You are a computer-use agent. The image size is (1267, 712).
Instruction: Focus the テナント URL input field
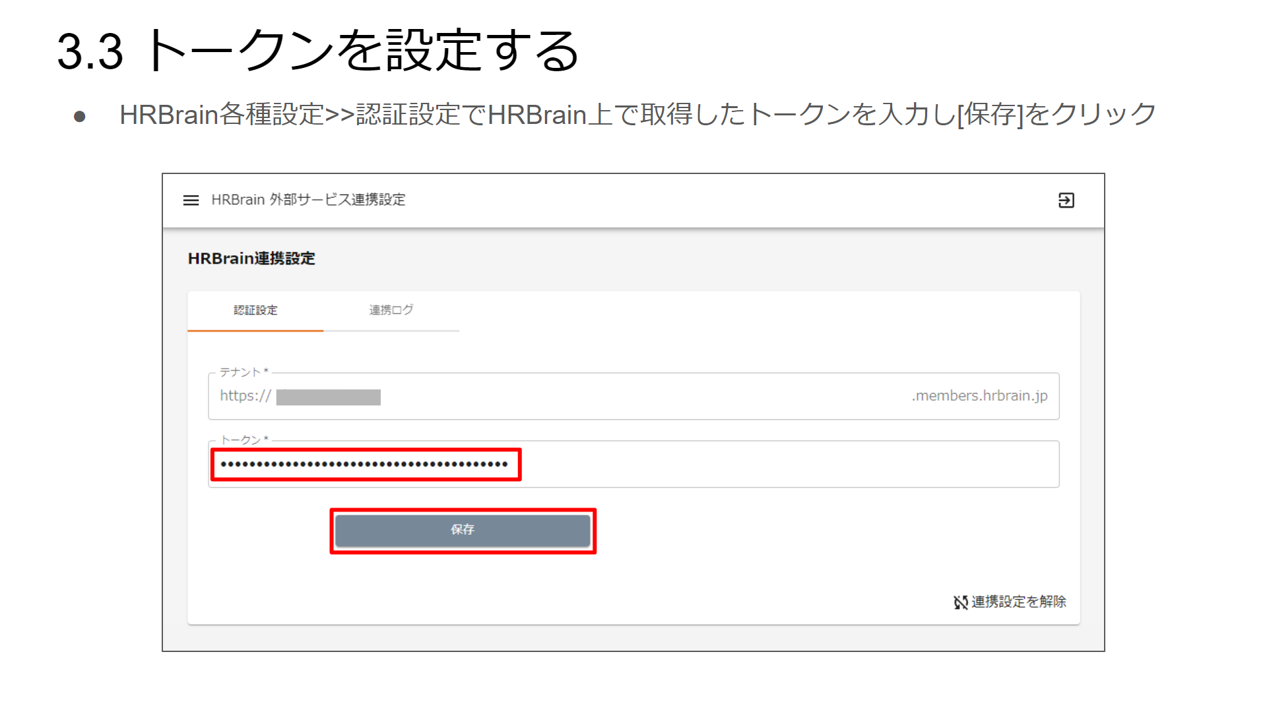point(633,396)
